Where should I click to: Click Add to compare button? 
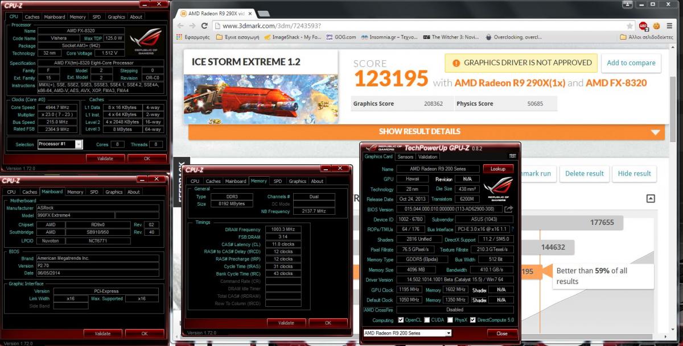click(631, 63)
